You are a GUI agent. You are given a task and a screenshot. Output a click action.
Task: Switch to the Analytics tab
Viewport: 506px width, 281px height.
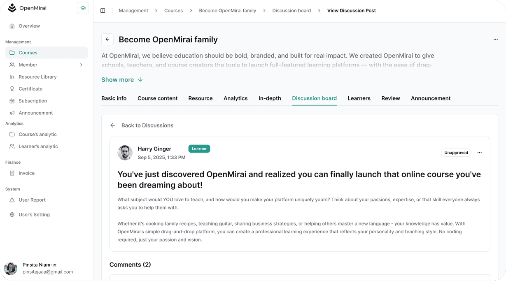[236, 98]
